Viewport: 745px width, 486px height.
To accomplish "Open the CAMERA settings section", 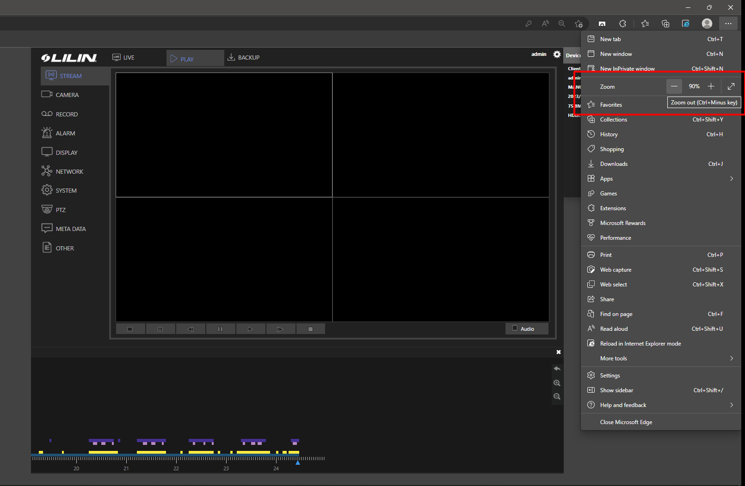I will pyautogui.click(x=67, y=95).
